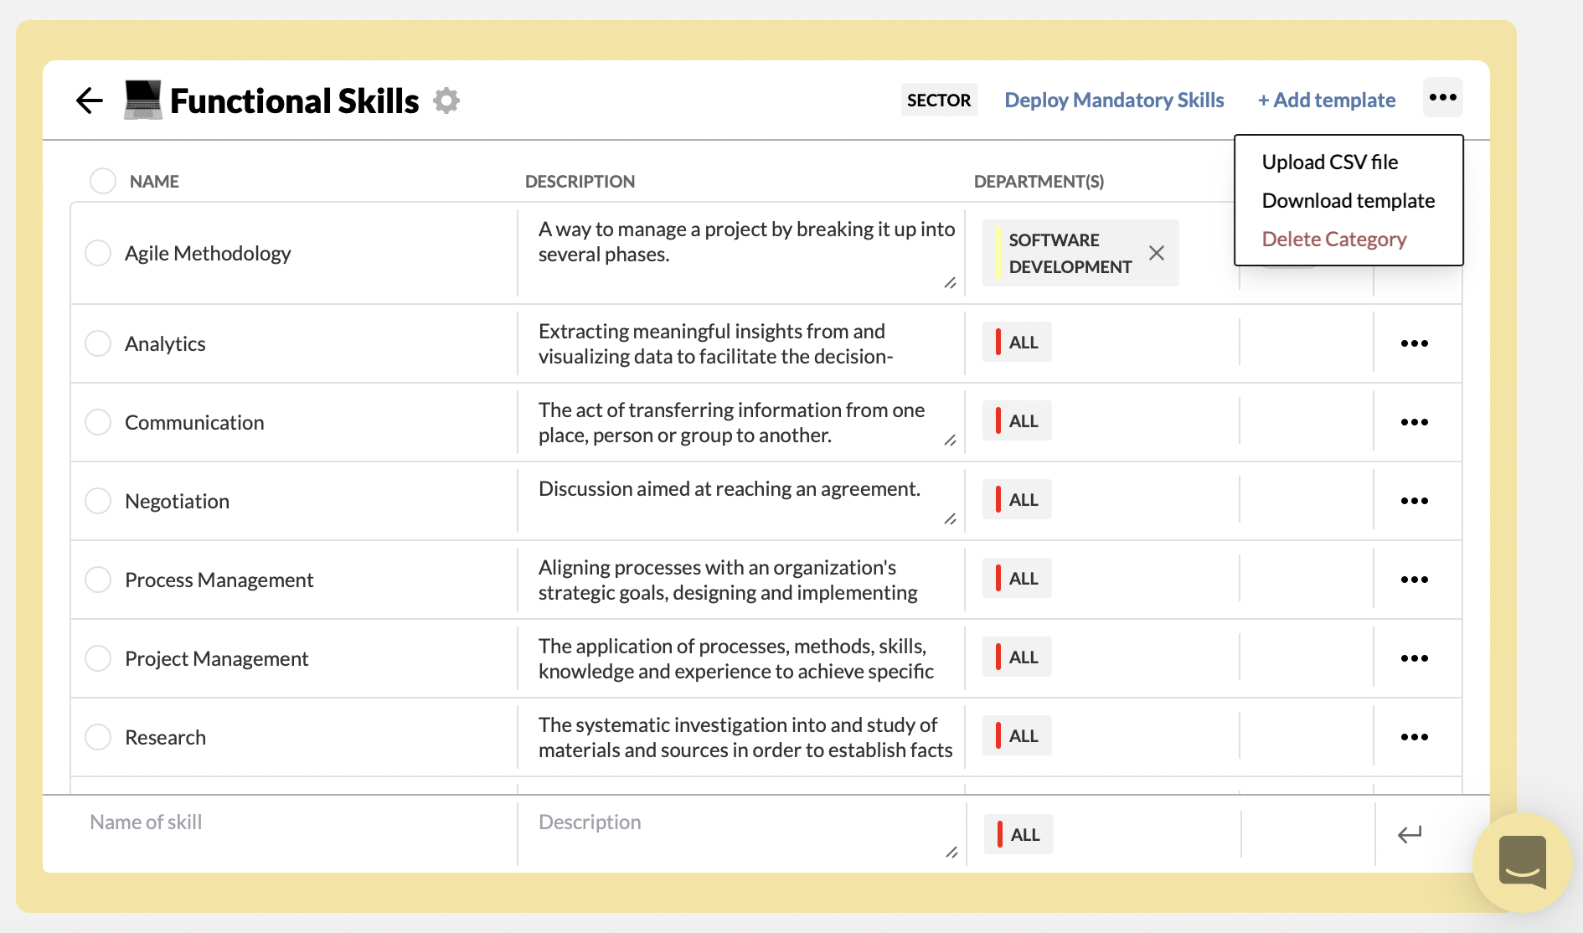Submit the new skill with the return icon
Image resolution: width=1583 pixels, height=933 pixels.
[1410, 834]
